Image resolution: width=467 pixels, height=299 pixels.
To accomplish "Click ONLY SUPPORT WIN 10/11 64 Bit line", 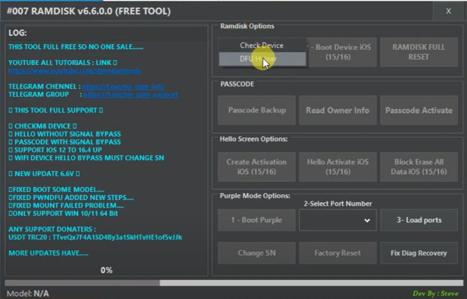I will click(x=63, y=213).
